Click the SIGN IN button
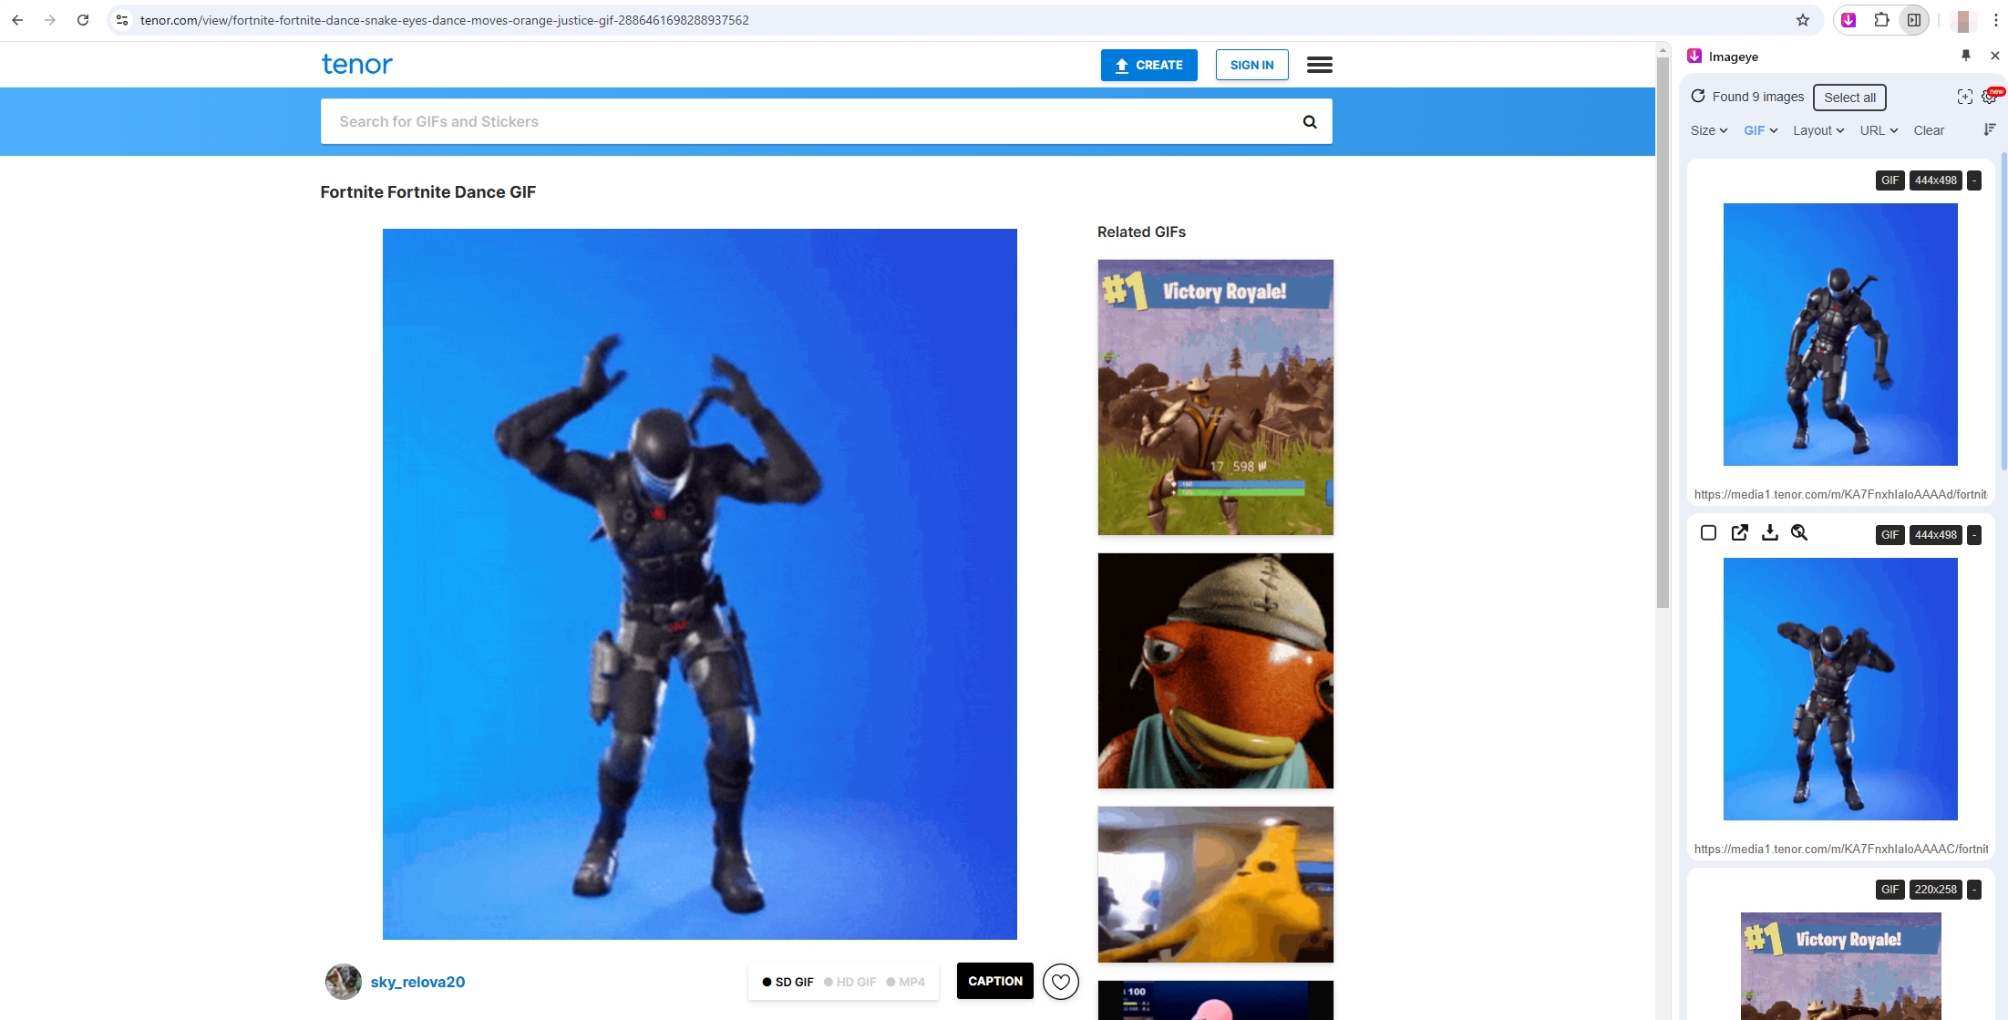 [1251, 65]
